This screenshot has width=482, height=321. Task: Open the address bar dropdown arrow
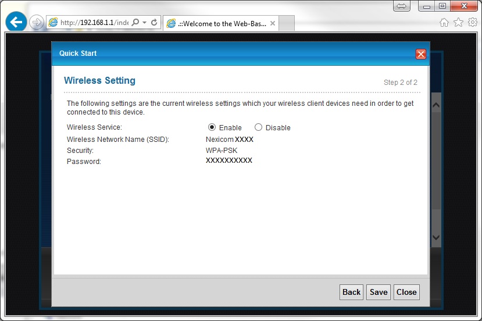(x=144, y=23)
